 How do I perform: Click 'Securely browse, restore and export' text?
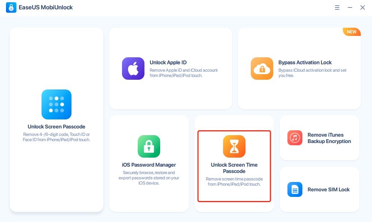click(149, 178)
